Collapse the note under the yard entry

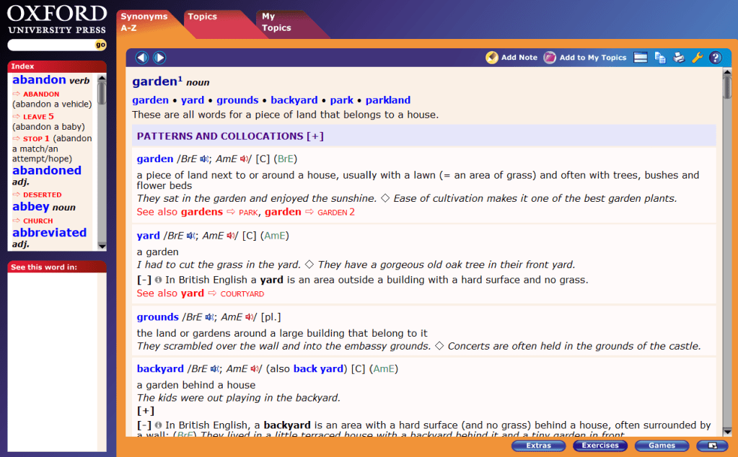click(x=144, y=280)
